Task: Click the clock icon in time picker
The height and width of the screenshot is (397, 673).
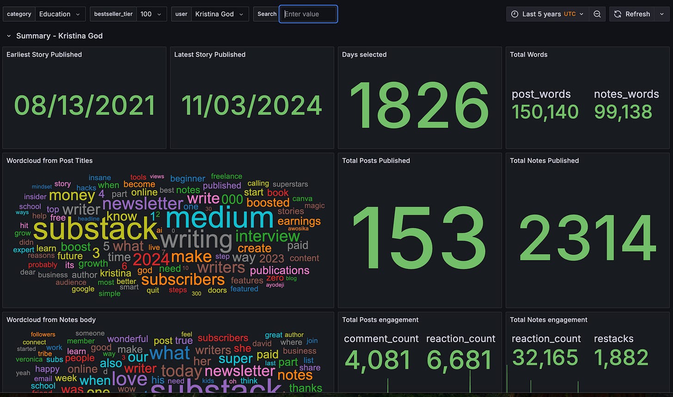Action: pos(514,14)
